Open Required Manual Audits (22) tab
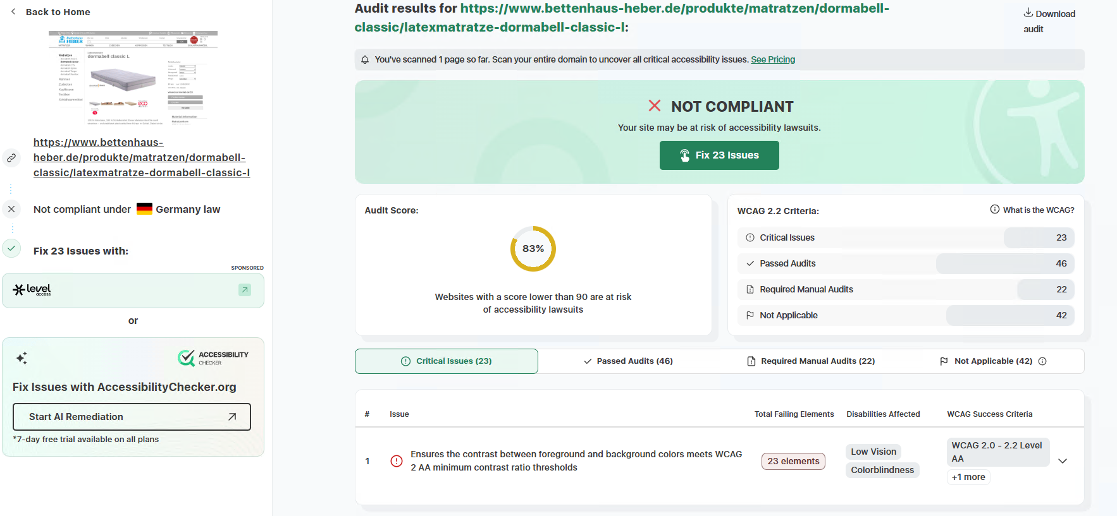Image resolution: width=1117 pixels, height=516 pixels. (811, 361)
